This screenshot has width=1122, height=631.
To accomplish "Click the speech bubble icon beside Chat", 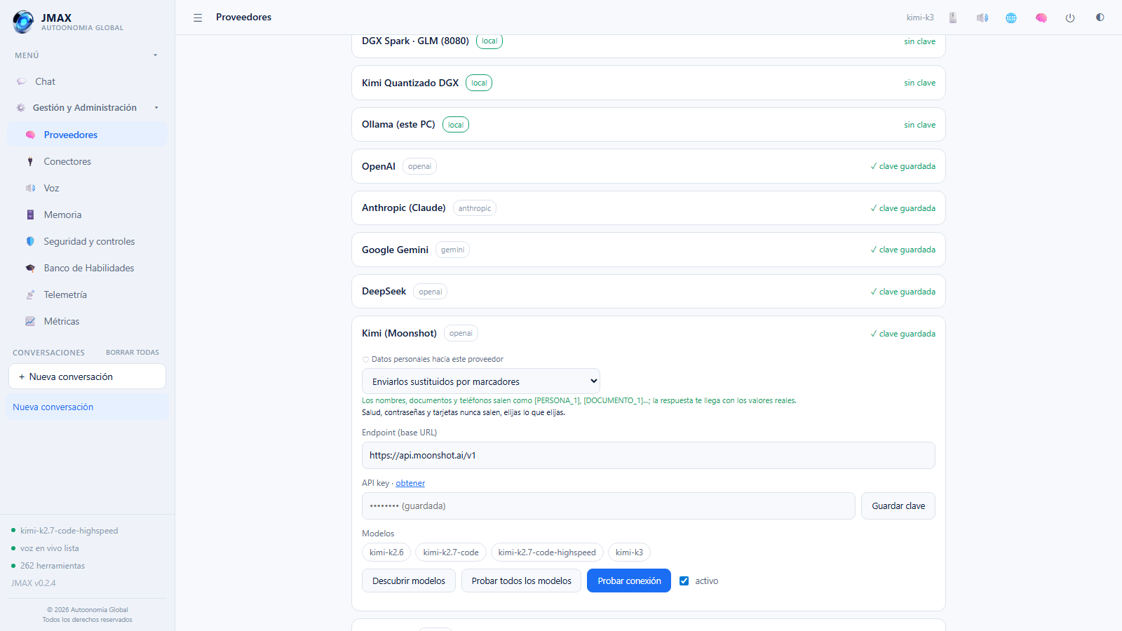I will tap(22, 81).
